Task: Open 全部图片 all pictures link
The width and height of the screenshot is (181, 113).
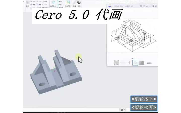Action: click(x=149, y=63)
